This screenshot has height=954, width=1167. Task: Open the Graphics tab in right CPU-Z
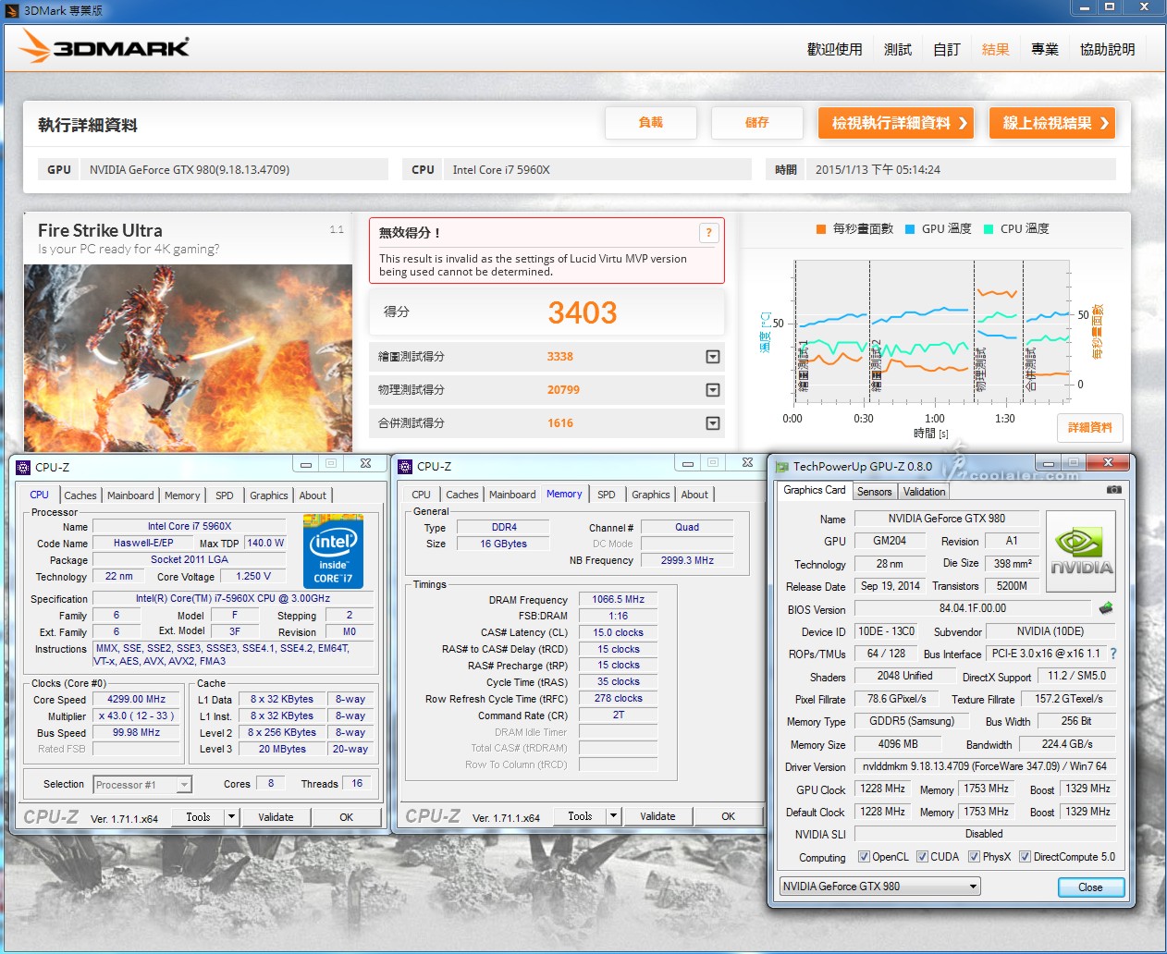651,495
